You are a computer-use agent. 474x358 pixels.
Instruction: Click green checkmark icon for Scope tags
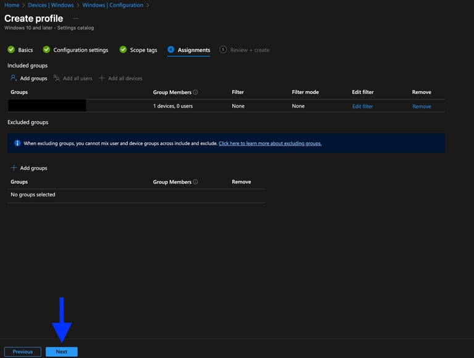click(x=123, y=49)
